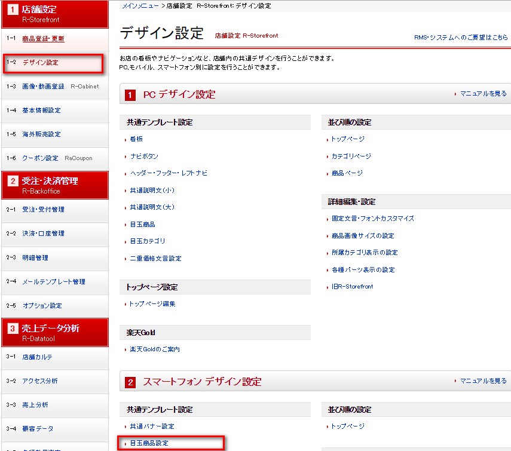Open ヘッダー・フッター・レフトナビ setting

(x=169, y=173)
